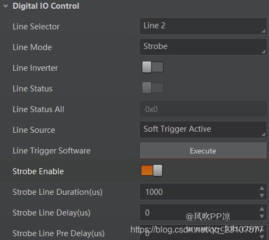Select the Line Trigger Software label
The height and width of the screenshot is (240, 269).
[x=51, y=151]
